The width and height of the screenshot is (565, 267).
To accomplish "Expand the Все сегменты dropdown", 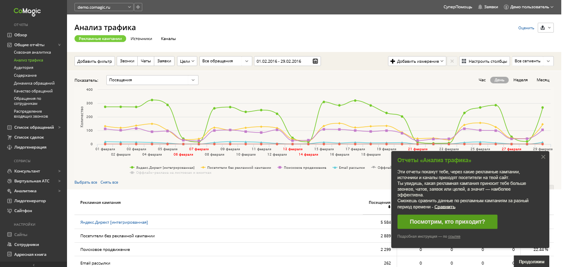I will pos(533,61).
